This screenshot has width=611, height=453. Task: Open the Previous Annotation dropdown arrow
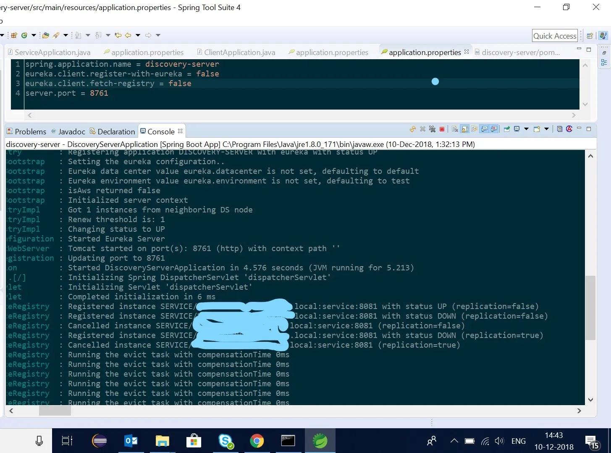pos(108,35)
